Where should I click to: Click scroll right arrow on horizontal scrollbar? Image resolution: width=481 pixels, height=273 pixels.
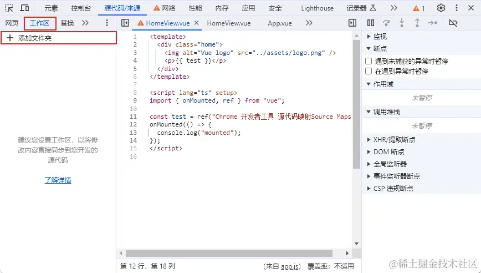[x=347, y=254]
